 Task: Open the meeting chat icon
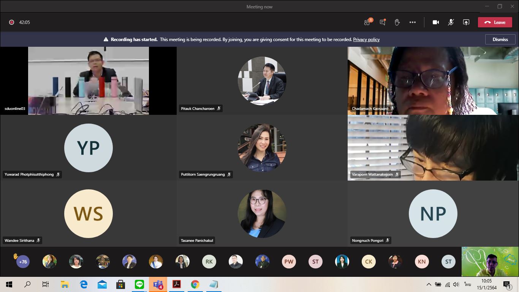(x=383, y=22)
